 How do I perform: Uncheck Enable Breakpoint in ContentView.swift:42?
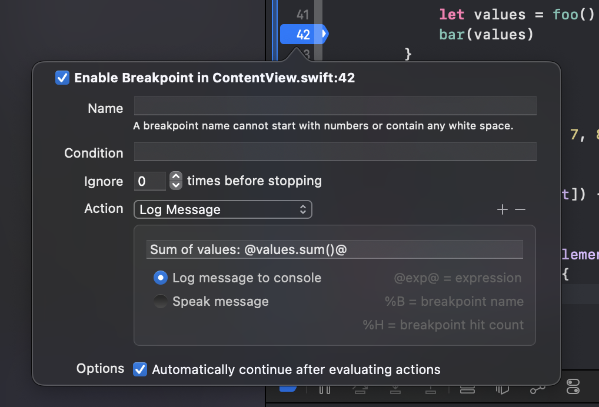click(x=62, y=78)
